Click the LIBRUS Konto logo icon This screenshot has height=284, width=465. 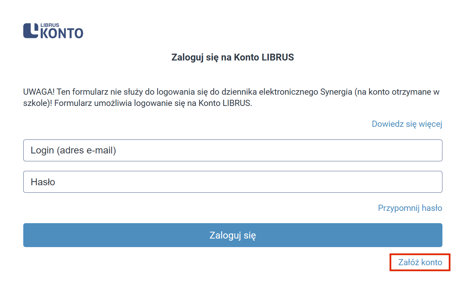coord(31,30)
